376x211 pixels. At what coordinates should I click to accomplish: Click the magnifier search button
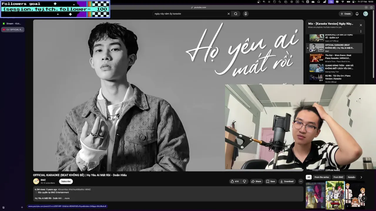point(236,13)
